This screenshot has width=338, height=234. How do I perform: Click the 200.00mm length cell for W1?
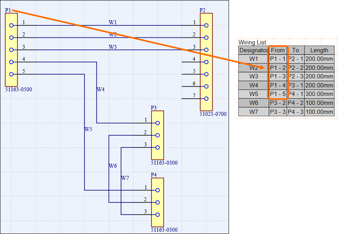[x=319, y=59]
